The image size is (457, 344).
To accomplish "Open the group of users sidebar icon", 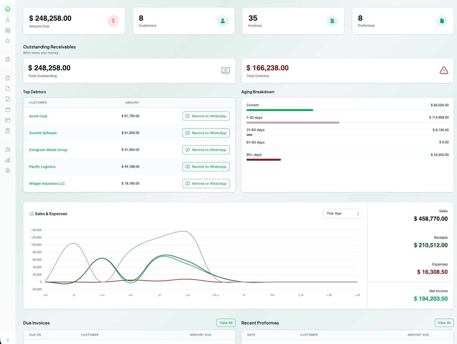I will pyautogui.click(x=8, y=149).
